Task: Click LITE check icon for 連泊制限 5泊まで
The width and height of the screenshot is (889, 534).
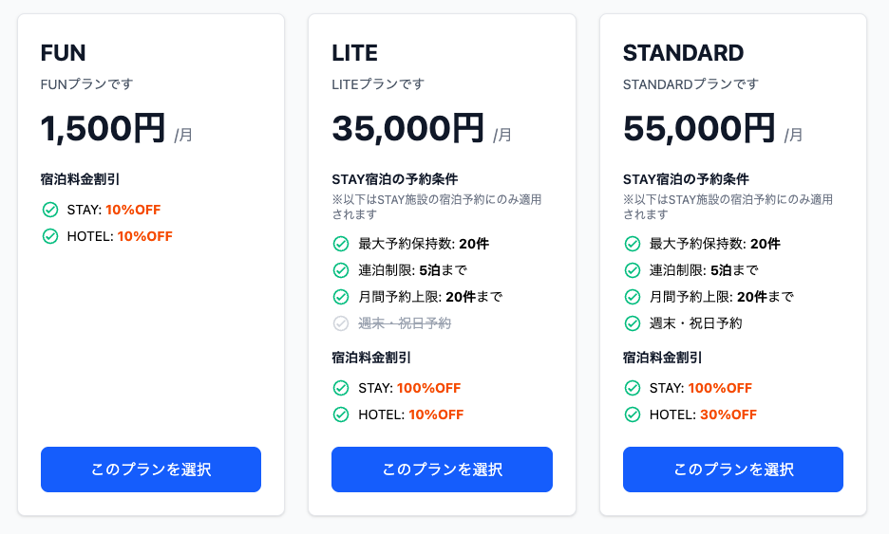Action: 341,270
